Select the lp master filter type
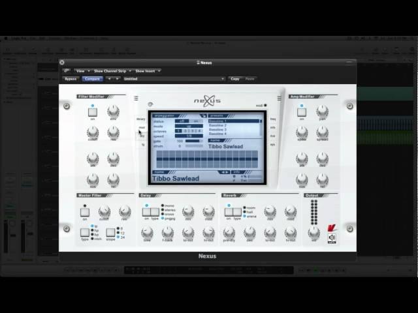Viewport: 418px width, 313px height. click(94, 226)
